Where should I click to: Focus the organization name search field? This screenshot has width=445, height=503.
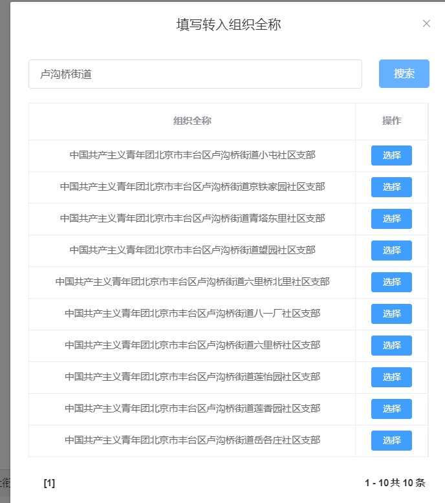(195, 74)
